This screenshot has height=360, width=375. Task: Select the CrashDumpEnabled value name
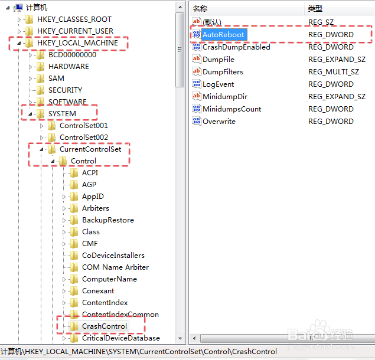tap(236, 47)
